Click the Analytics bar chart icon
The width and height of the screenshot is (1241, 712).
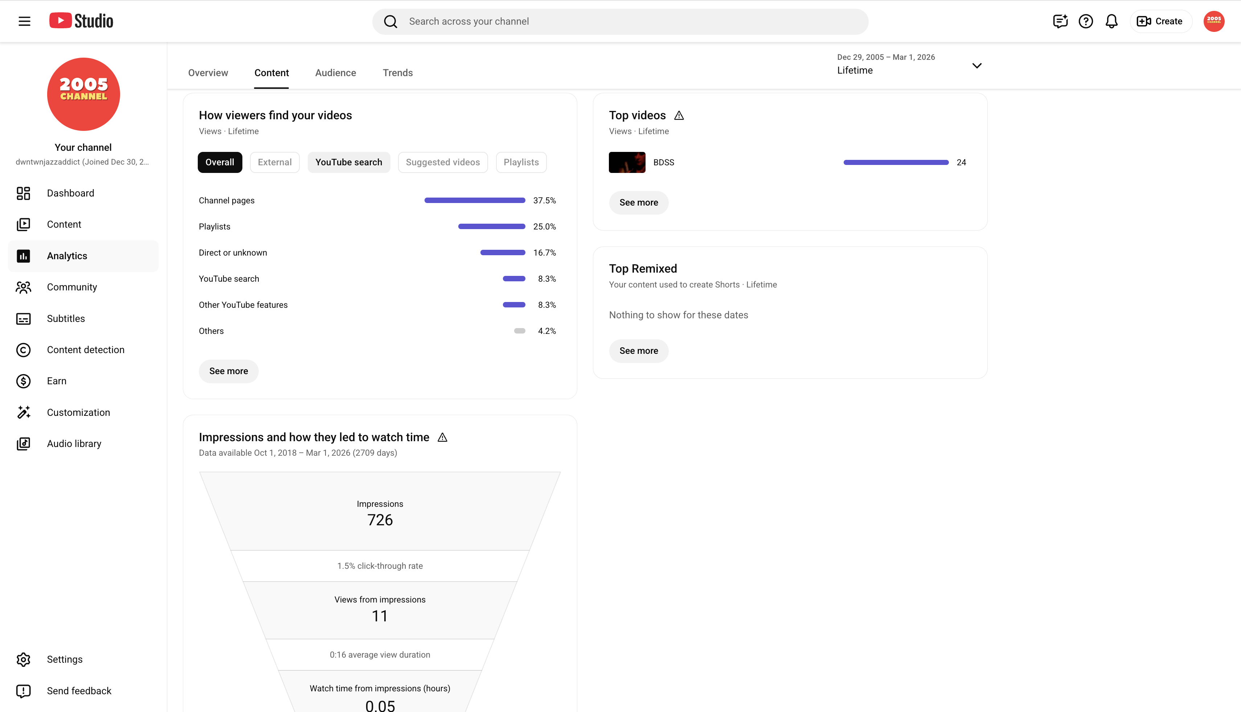[23, 256]
